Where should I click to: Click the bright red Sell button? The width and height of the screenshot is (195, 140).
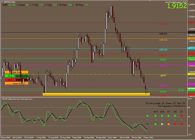pos(10,80)
